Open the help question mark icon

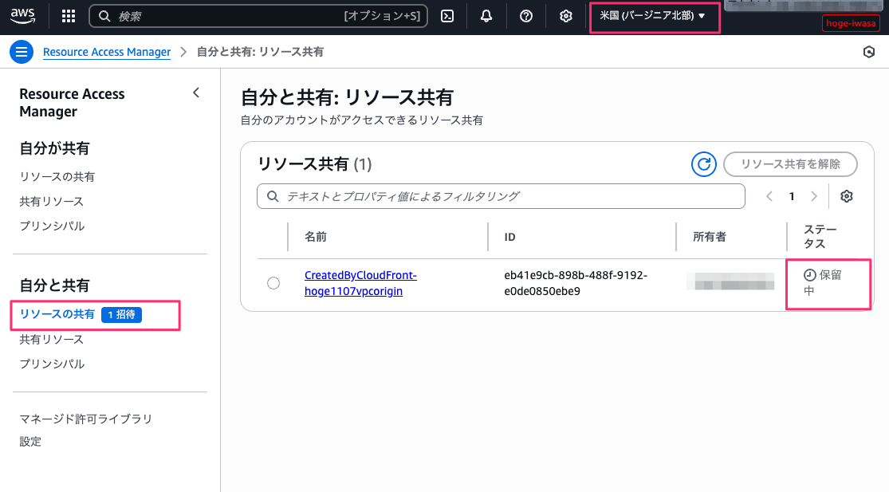coord(526,16)
